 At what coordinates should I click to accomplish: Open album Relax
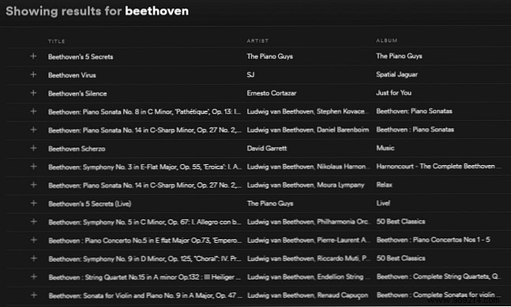click(384, 185)
